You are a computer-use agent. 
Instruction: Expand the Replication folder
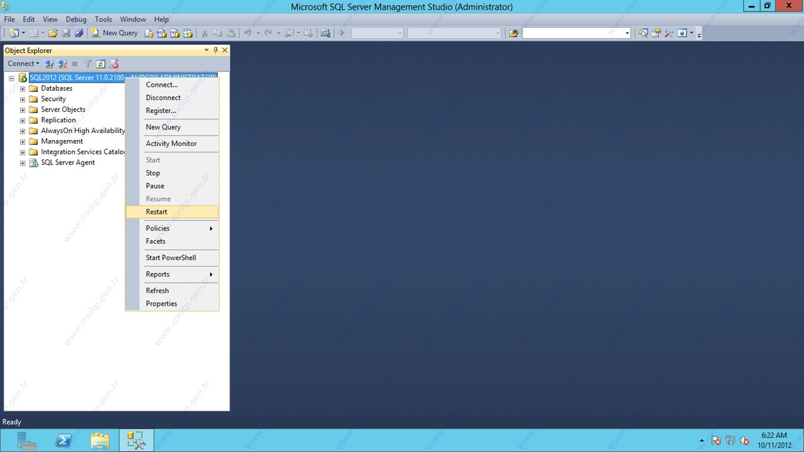[x=22, y=121]
